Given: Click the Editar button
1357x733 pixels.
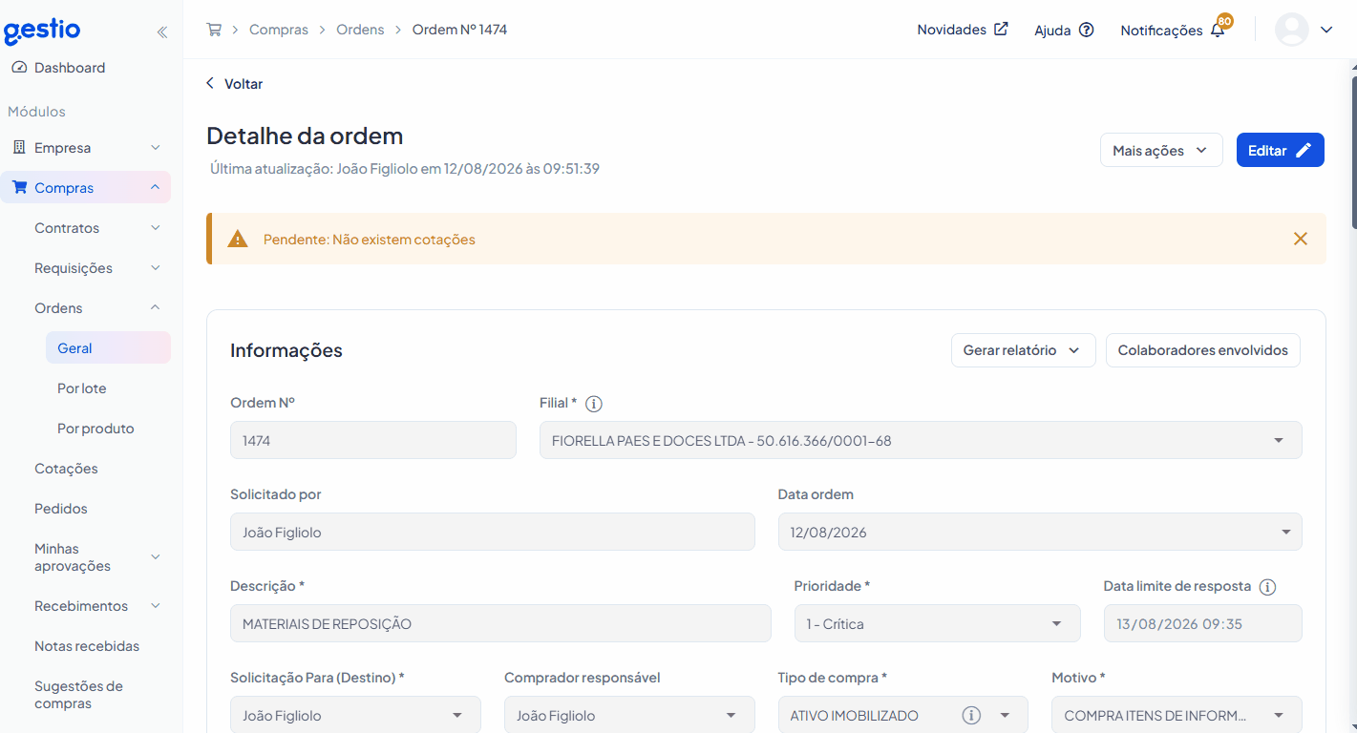Looking at the screenshot, I should coord(1280,150).
